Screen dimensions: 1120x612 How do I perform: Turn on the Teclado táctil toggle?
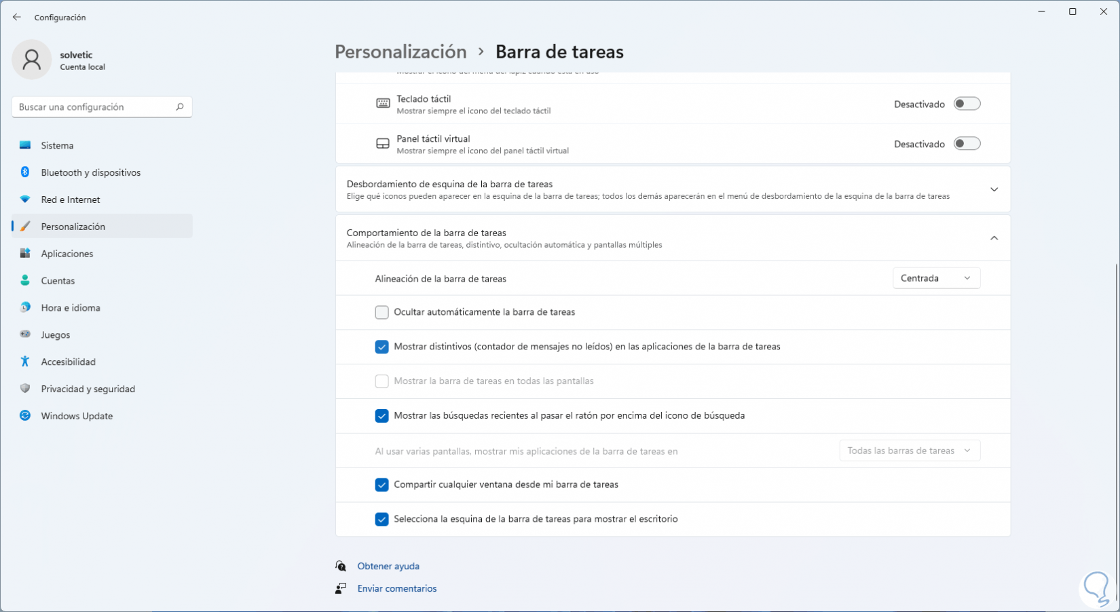coord(967,104)
